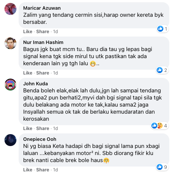Like John Kuda's comment
Image resolution: width=182 pixels, height=174 pixels.
tap(28, 129)
